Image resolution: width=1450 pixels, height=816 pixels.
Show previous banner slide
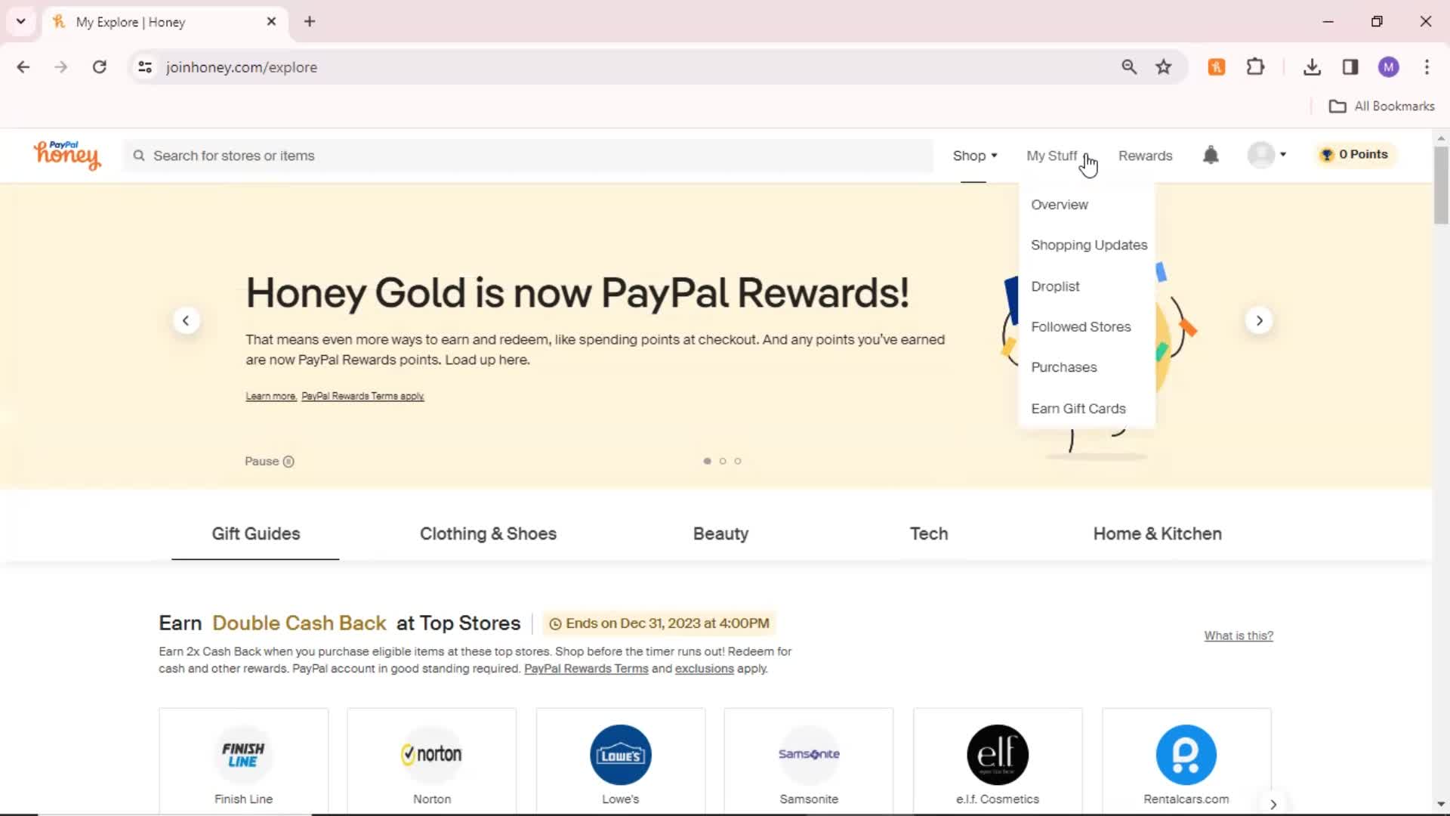pyautogui.click(x=186, y=320)
